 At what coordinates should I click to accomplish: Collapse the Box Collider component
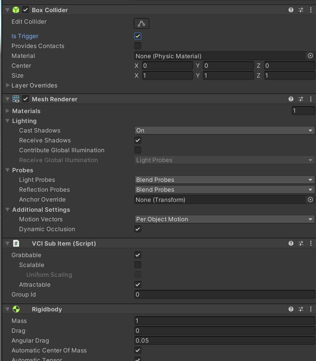click(x=7, y=10)
